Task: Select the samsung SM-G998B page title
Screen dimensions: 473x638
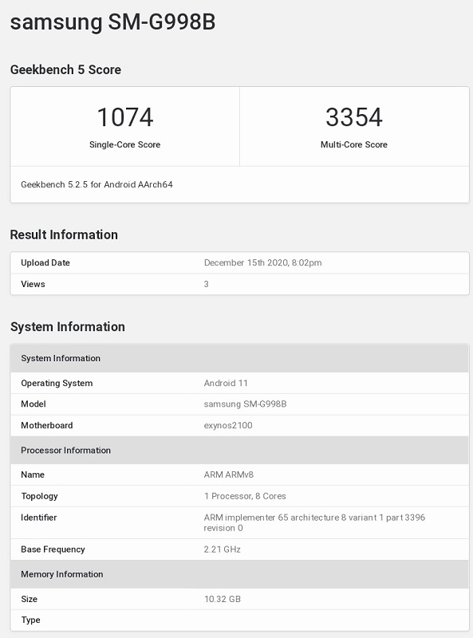Action: point(112,22)
